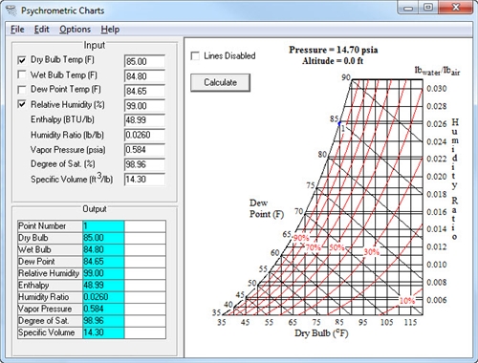Tick the Lines Disabled checkbox

[195, 56]
